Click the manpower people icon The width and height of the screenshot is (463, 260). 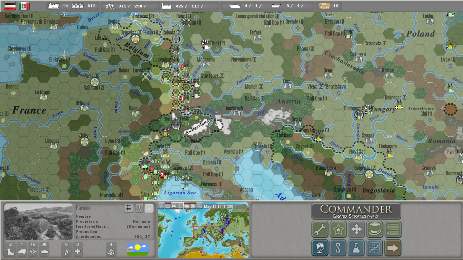coord(109,6)
